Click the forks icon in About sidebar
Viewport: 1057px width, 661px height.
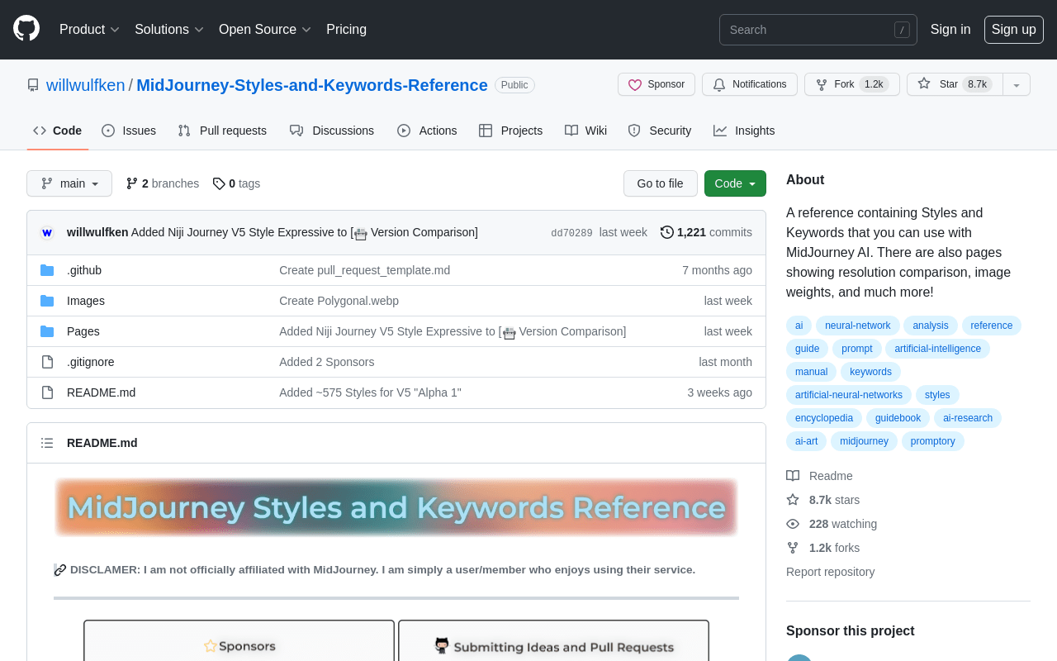tap(793, 548)
